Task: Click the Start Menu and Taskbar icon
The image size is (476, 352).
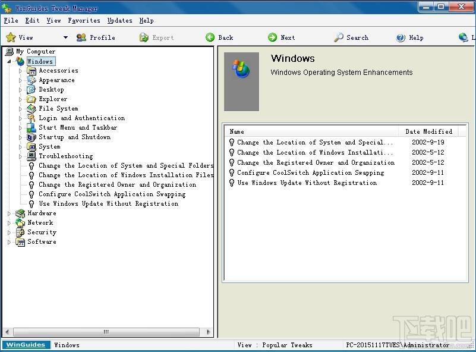Action: pyautogui.click(x=31, y=128)
